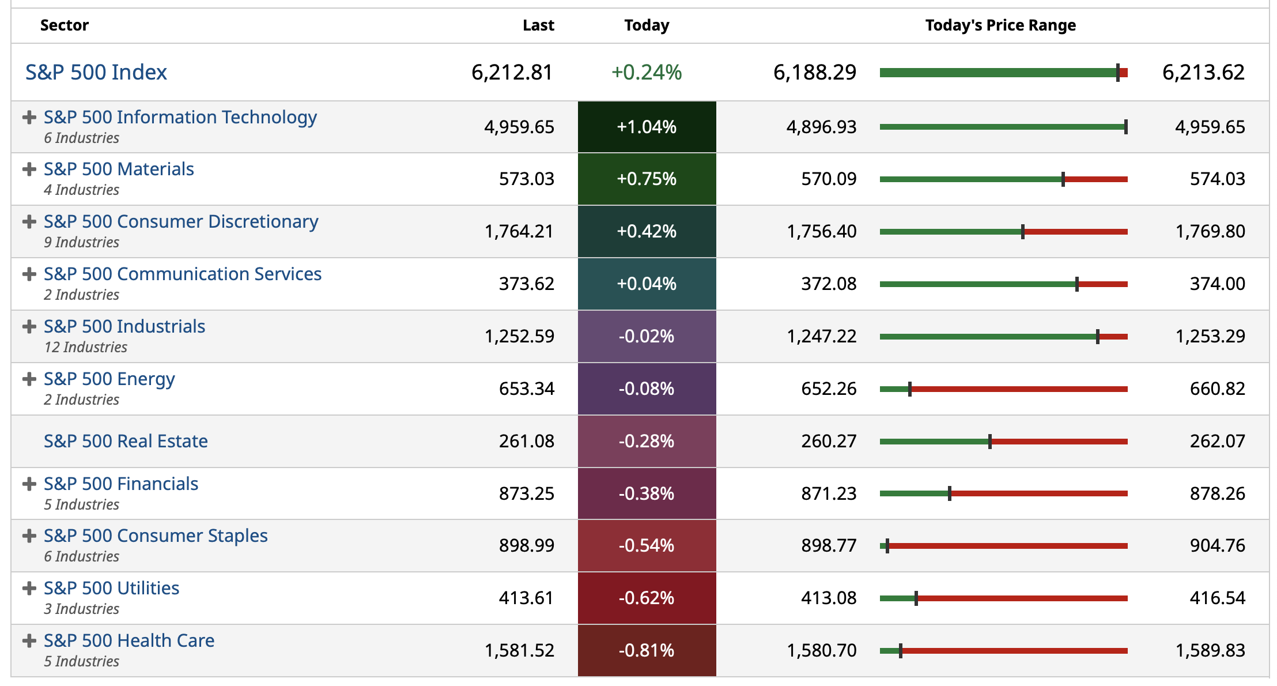Open the S&P 500 Real Estate link
Screen dimensions: 1277x686
(x=126, y=442)
